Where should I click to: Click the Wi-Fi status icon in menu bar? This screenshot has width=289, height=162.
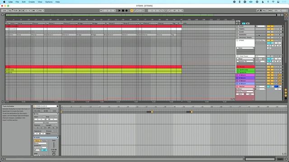click(273, 2)
